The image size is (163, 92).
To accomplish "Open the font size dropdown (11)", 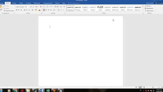I will pos(29,7).
